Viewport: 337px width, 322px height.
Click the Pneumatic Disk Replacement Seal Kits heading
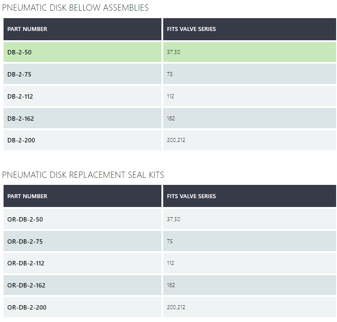click(83, 175)
